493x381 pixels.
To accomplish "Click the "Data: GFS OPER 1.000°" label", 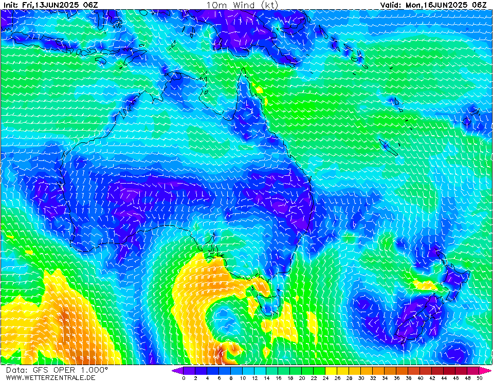I will [57, 370].
